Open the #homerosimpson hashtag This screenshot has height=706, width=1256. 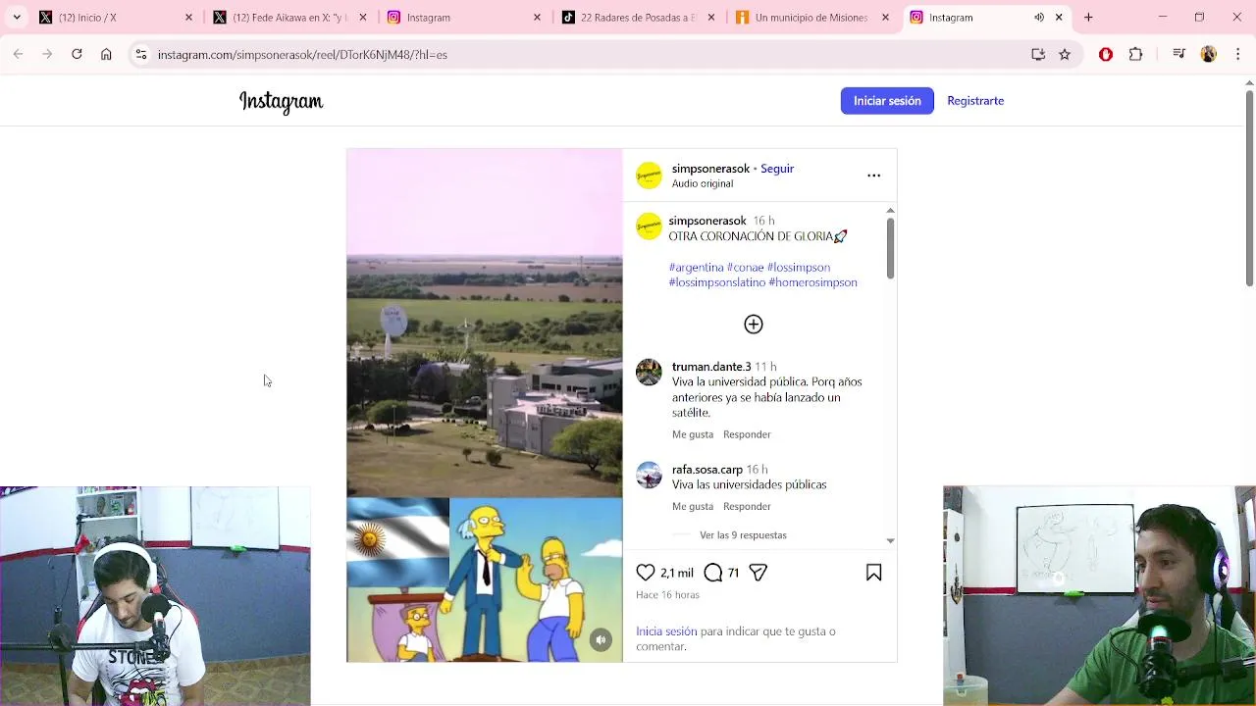click(x=812, y=282)
